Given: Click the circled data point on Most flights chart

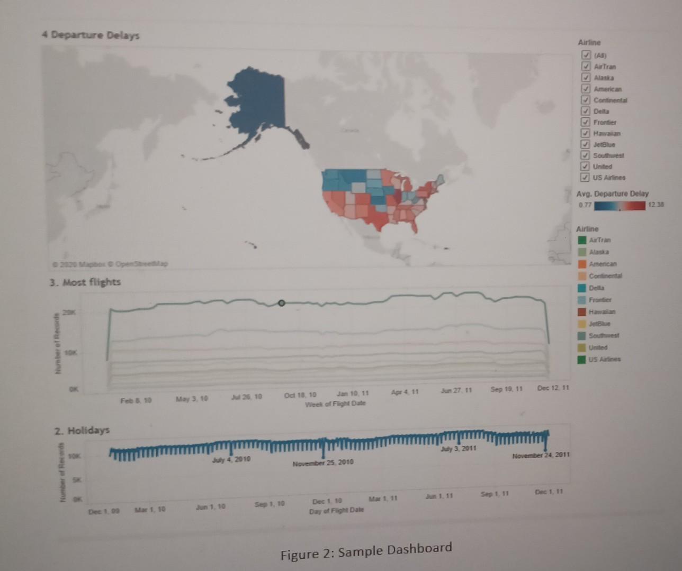Looking at the screenshot, I should (282, 303).
